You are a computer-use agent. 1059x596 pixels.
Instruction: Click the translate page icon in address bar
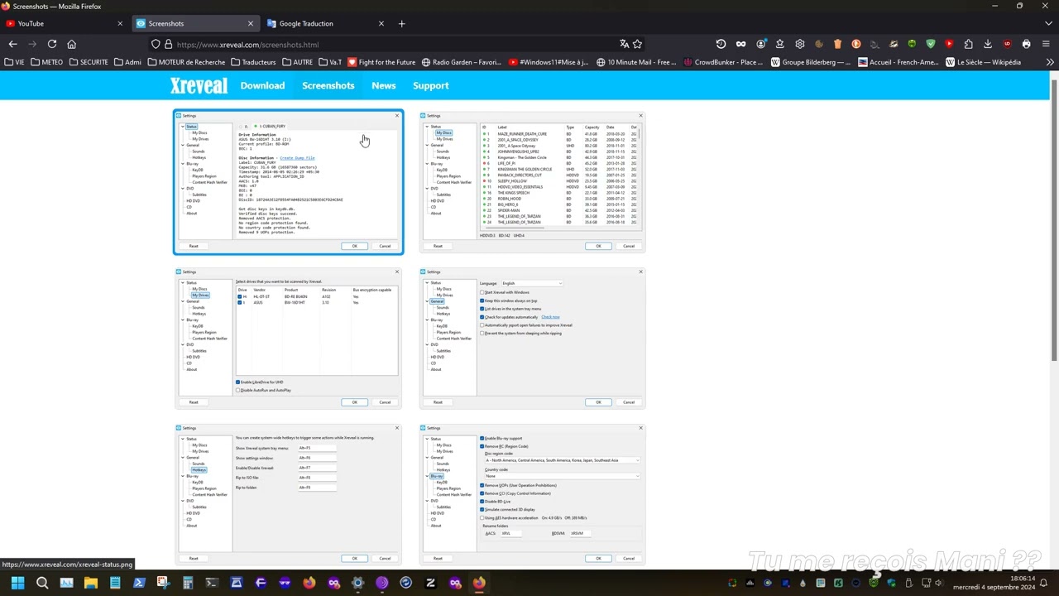point(624,44)
